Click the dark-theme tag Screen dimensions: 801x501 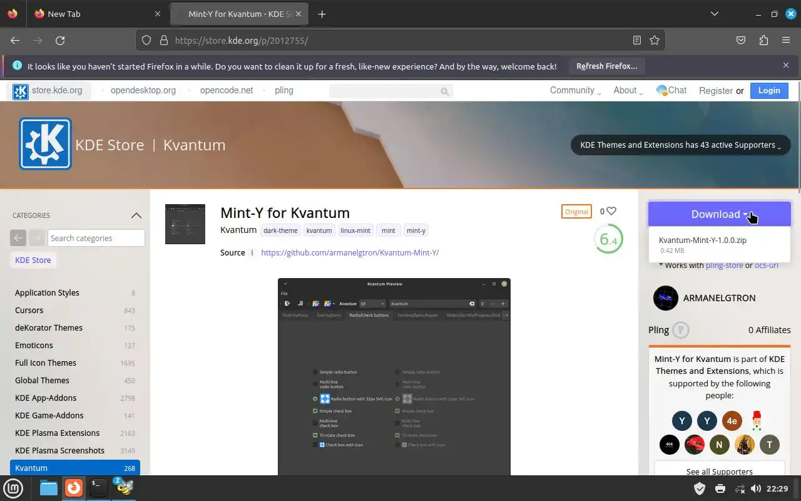(280, 230)
